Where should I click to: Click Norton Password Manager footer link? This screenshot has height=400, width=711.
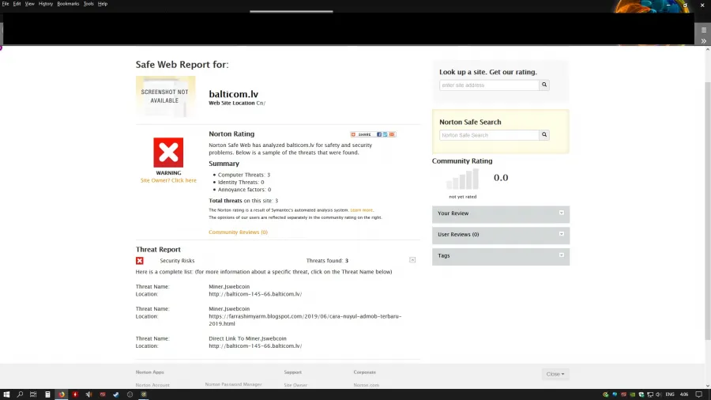[233, 384]
